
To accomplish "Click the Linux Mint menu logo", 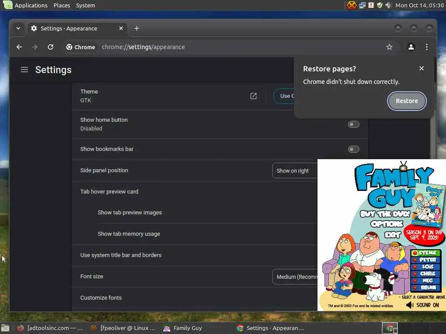I will click(x=7, y=5).
